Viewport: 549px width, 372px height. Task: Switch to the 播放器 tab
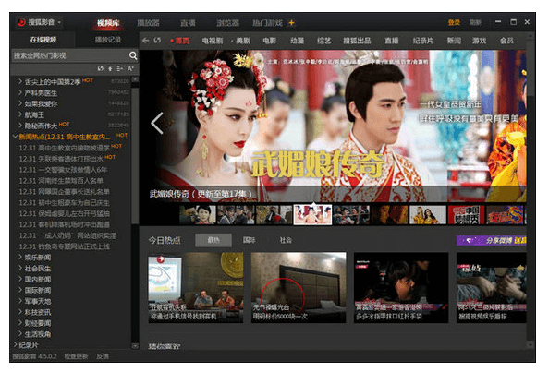point(148,23)
